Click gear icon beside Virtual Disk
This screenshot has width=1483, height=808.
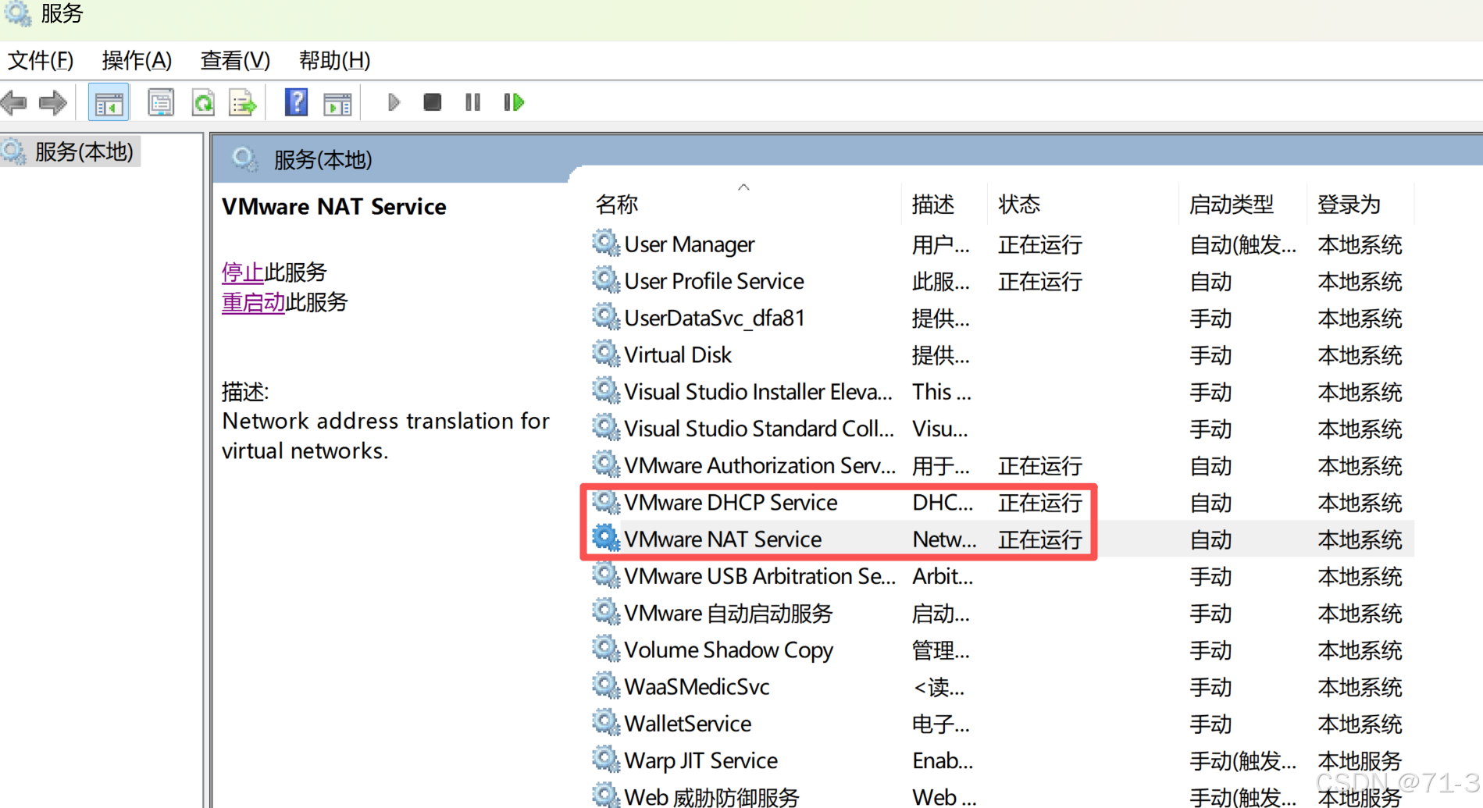click(605, 354)
